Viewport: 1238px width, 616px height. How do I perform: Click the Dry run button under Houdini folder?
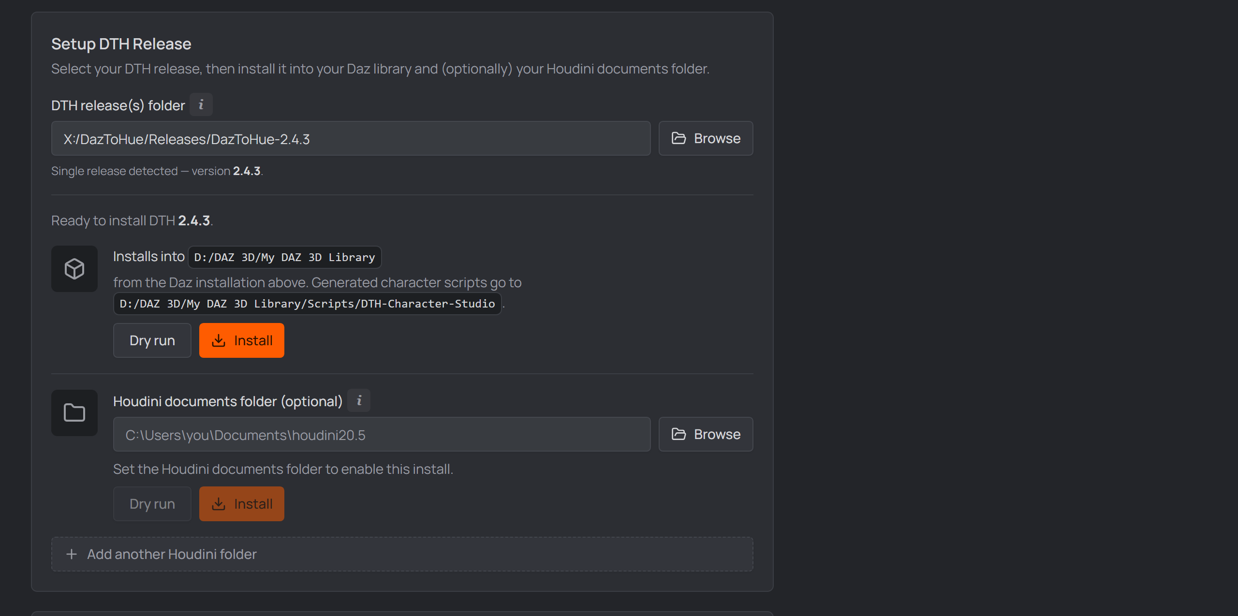[152, 504]
